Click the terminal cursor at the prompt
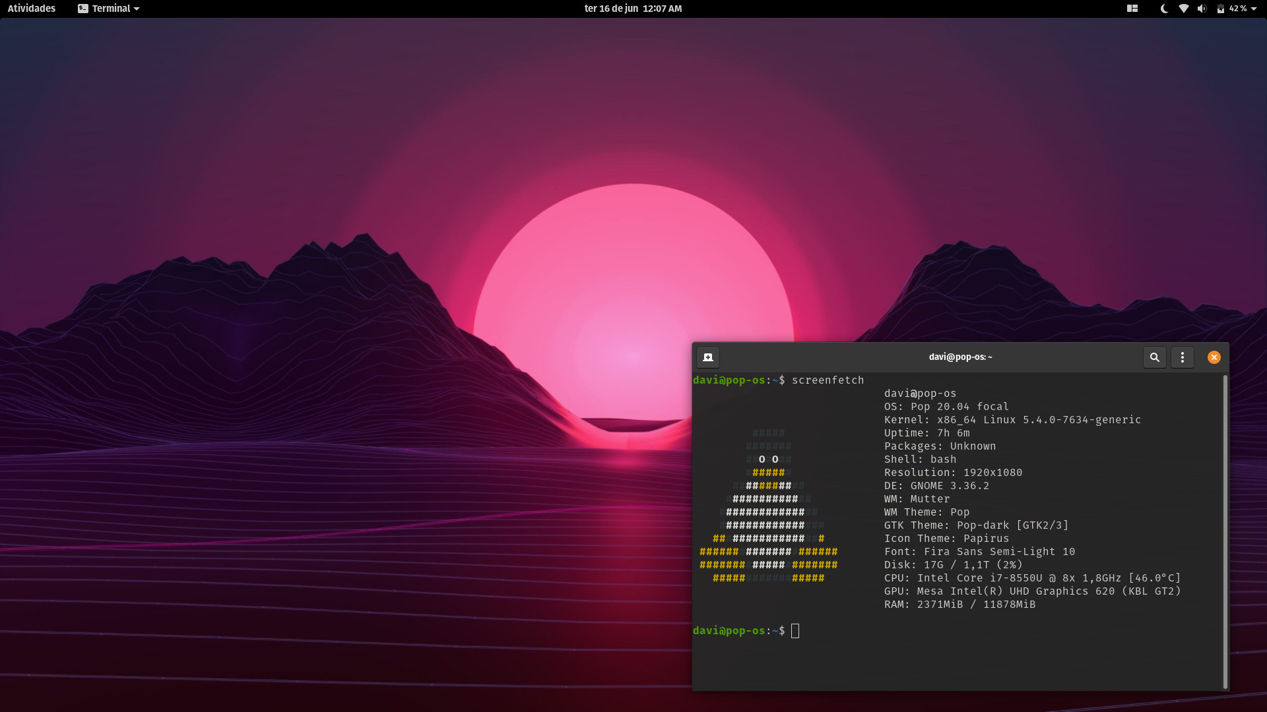Screen dimensions: 1267x712 tap(795, 631)
